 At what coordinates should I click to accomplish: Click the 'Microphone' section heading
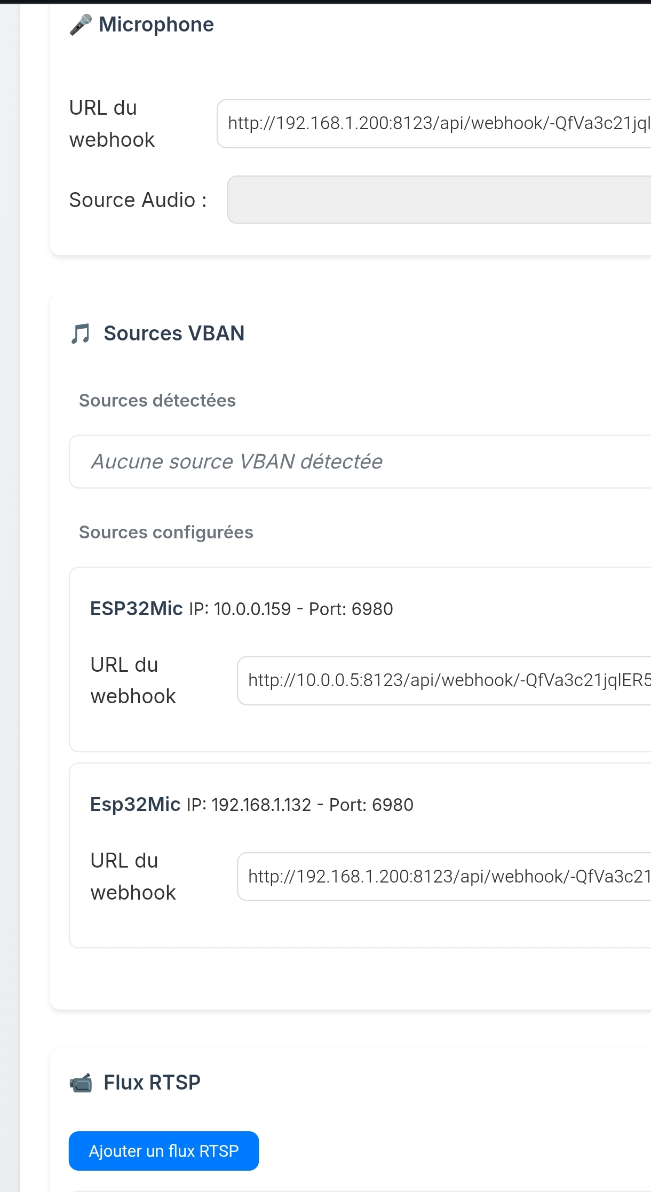point(156,25)
